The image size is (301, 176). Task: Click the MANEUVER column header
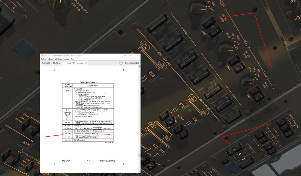click(x=93, y=86)
